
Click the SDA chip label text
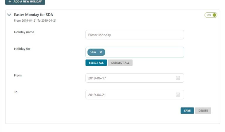coord(93,52)
